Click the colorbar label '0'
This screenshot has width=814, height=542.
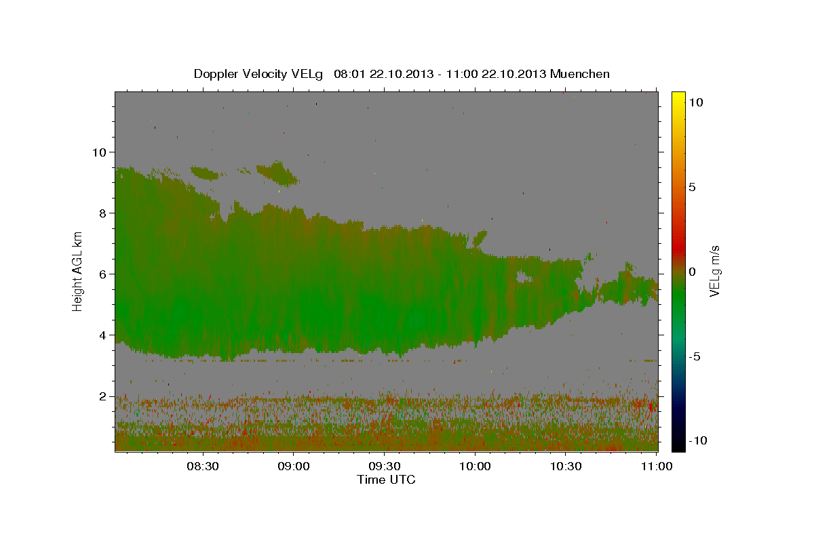tap(692, 272)
